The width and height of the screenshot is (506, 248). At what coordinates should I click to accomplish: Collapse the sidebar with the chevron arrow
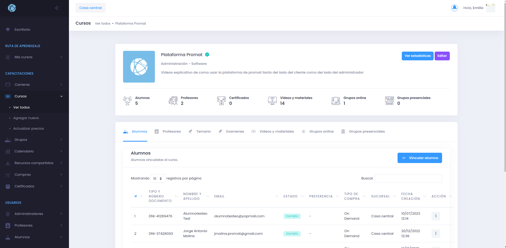58,8
